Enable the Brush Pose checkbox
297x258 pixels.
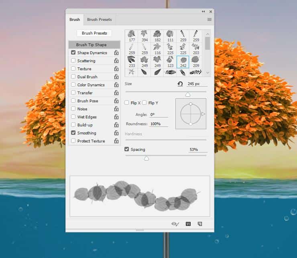pos(73,101)
